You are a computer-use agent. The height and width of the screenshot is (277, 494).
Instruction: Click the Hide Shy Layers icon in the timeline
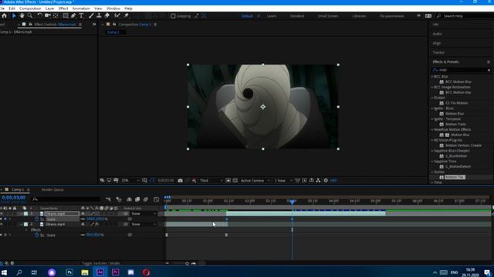pyautogui.click(x=129, y=199)
